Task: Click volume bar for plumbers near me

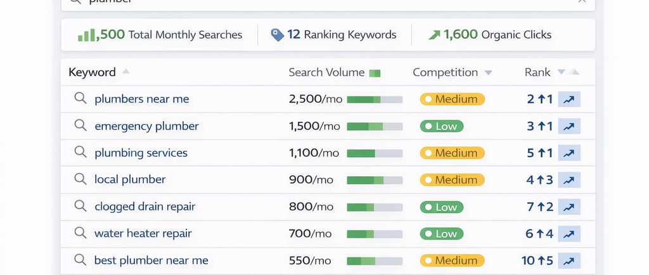Action: pos(375,99)
